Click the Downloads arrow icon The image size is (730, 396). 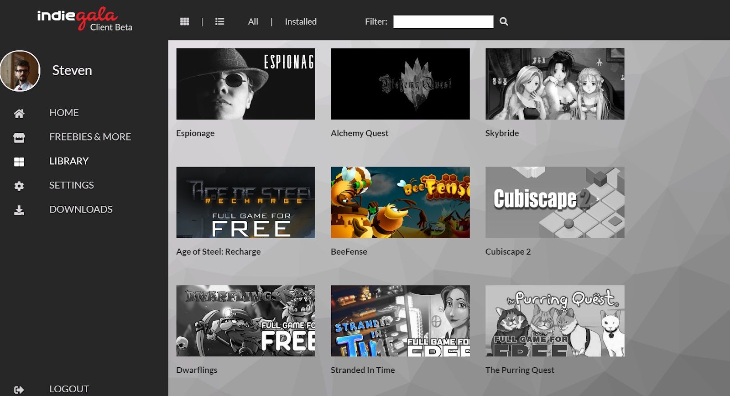(19, 210)
